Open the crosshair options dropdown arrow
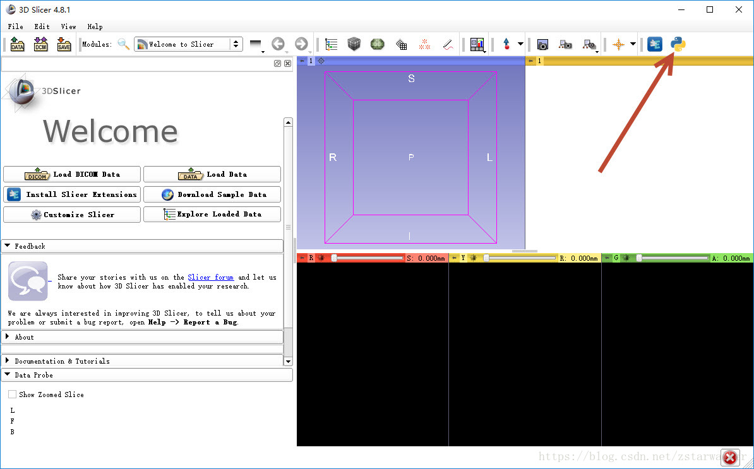Image resolution: width=754 pixels, height=469 pixels. 633,44
